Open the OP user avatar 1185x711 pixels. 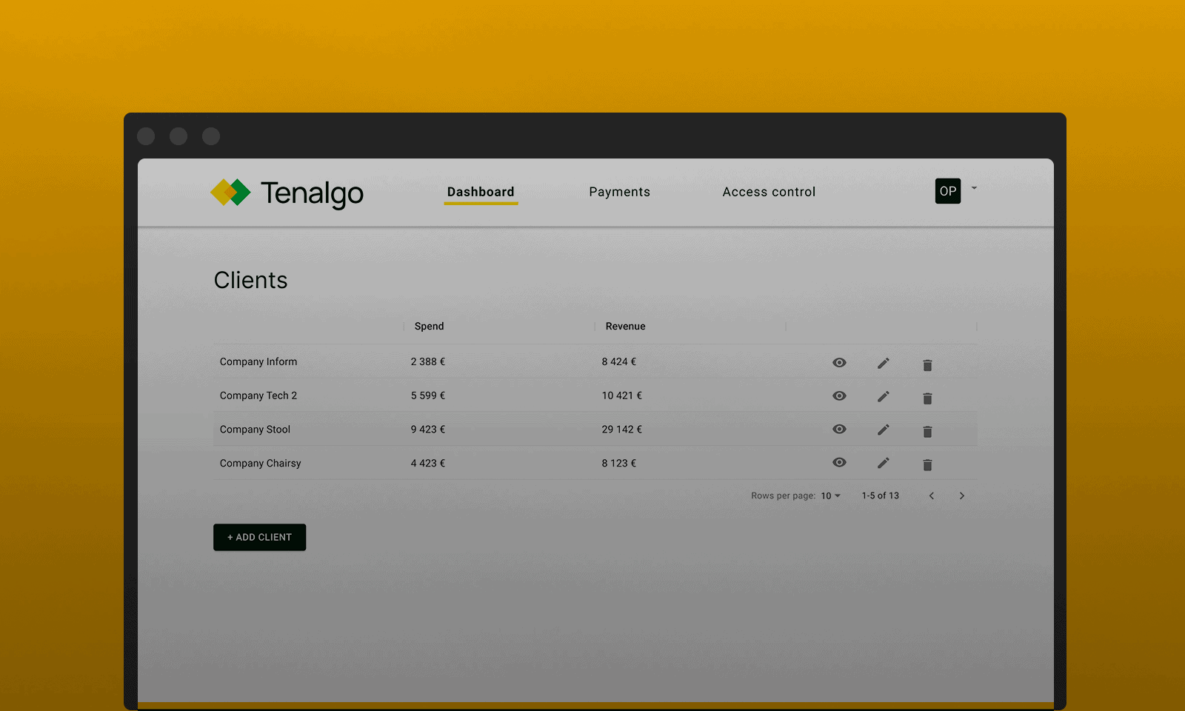(x=948, y=191)
